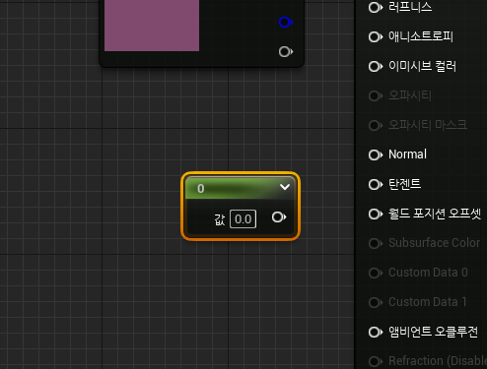The image size is (487, 369).
Task: Click the Custom Data 1 label
Action: click(x=428, y=302)
